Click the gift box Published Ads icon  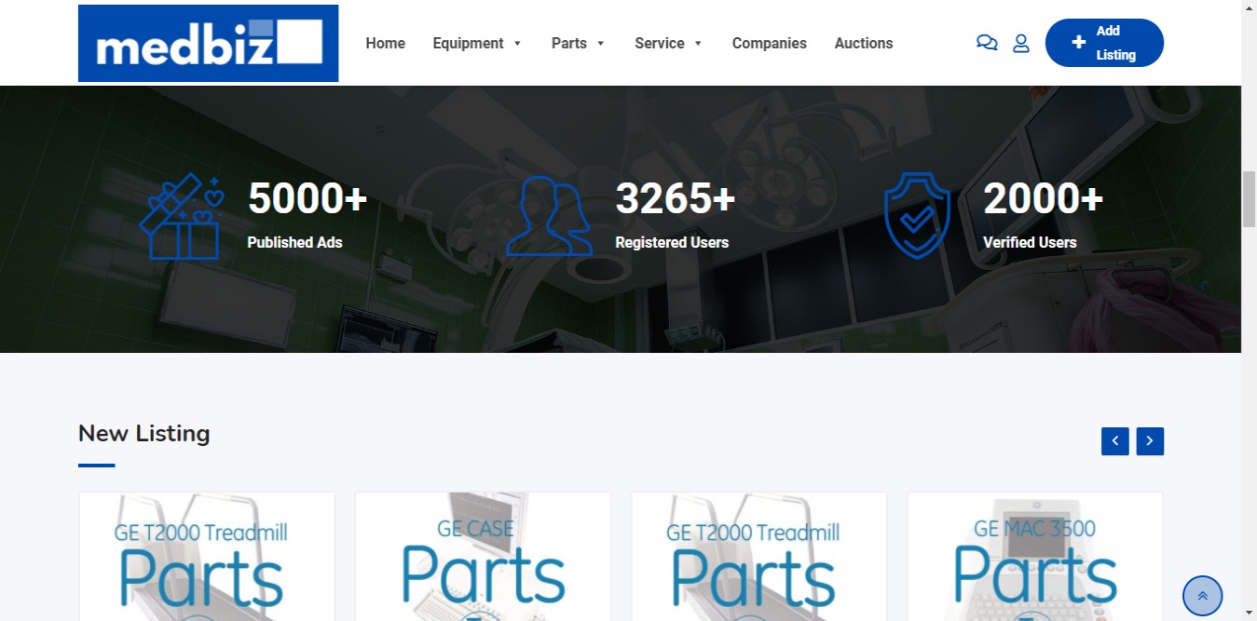point(182,217)
